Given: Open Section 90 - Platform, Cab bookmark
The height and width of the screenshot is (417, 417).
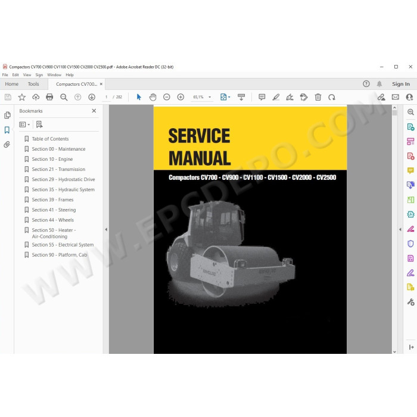Looking at the screenshot, I should [x=60, y=255].
